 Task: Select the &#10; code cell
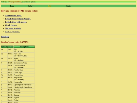coord(11,55)
